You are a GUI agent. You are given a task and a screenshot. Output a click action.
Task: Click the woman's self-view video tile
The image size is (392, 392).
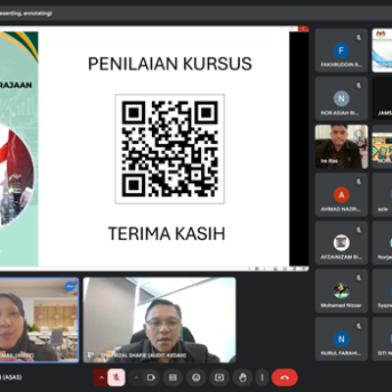pos(39,320)
